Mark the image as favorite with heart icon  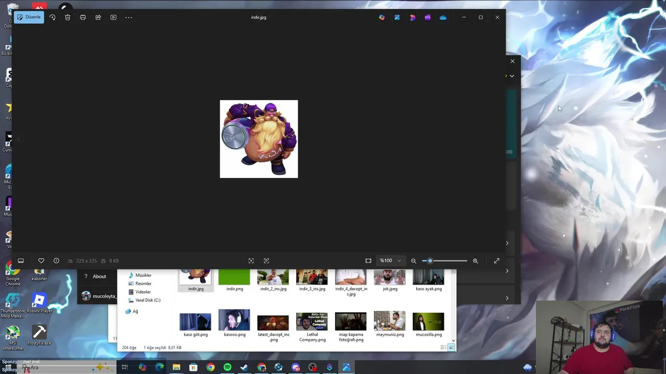(41, 261)
